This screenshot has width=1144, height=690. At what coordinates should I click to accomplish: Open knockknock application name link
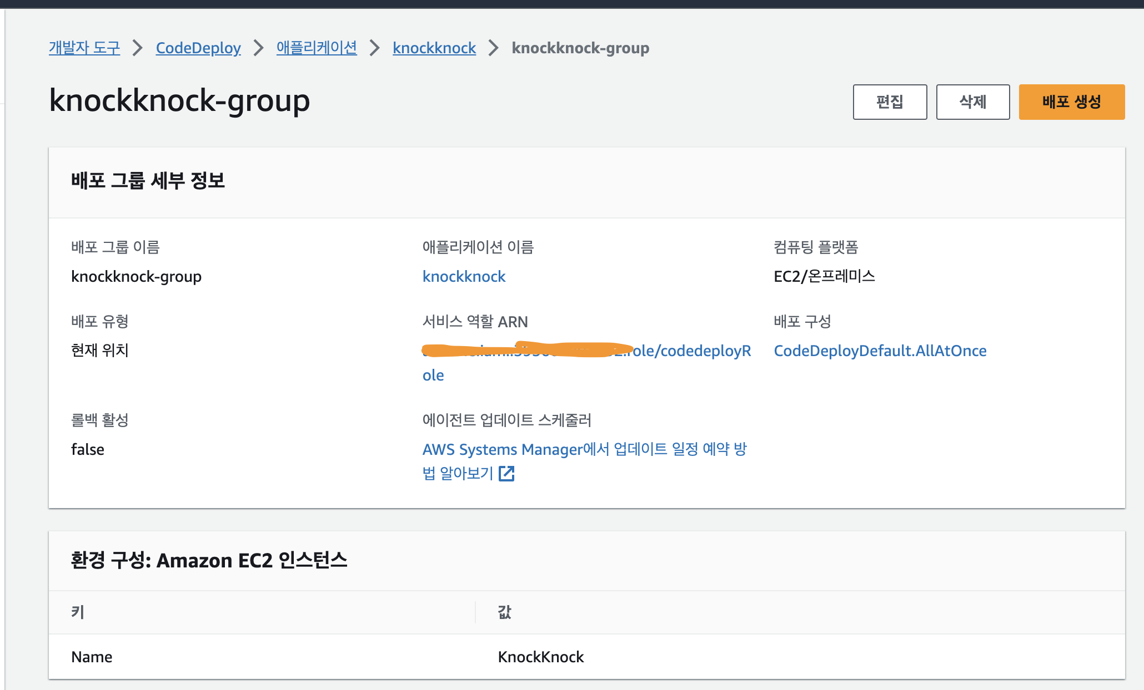[x=464, y=276]
